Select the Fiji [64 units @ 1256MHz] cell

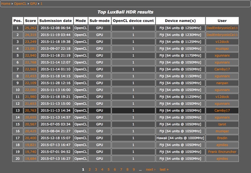[180, 28]
